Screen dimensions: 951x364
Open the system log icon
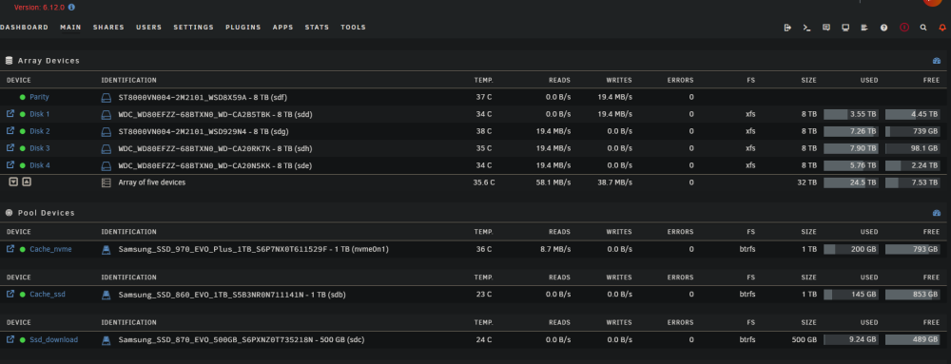(864, 28)
